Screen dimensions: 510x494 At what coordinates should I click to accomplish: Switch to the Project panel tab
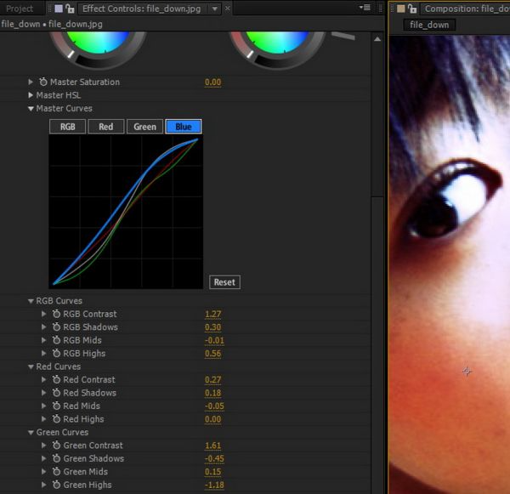point(20,9)
